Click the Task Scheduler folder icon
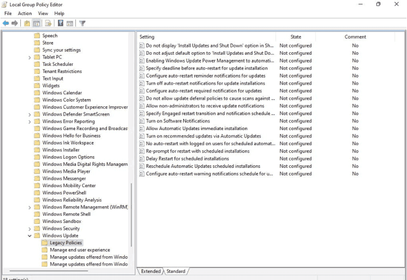The width and height of the screenshot is (407, 280). point(37,64)
